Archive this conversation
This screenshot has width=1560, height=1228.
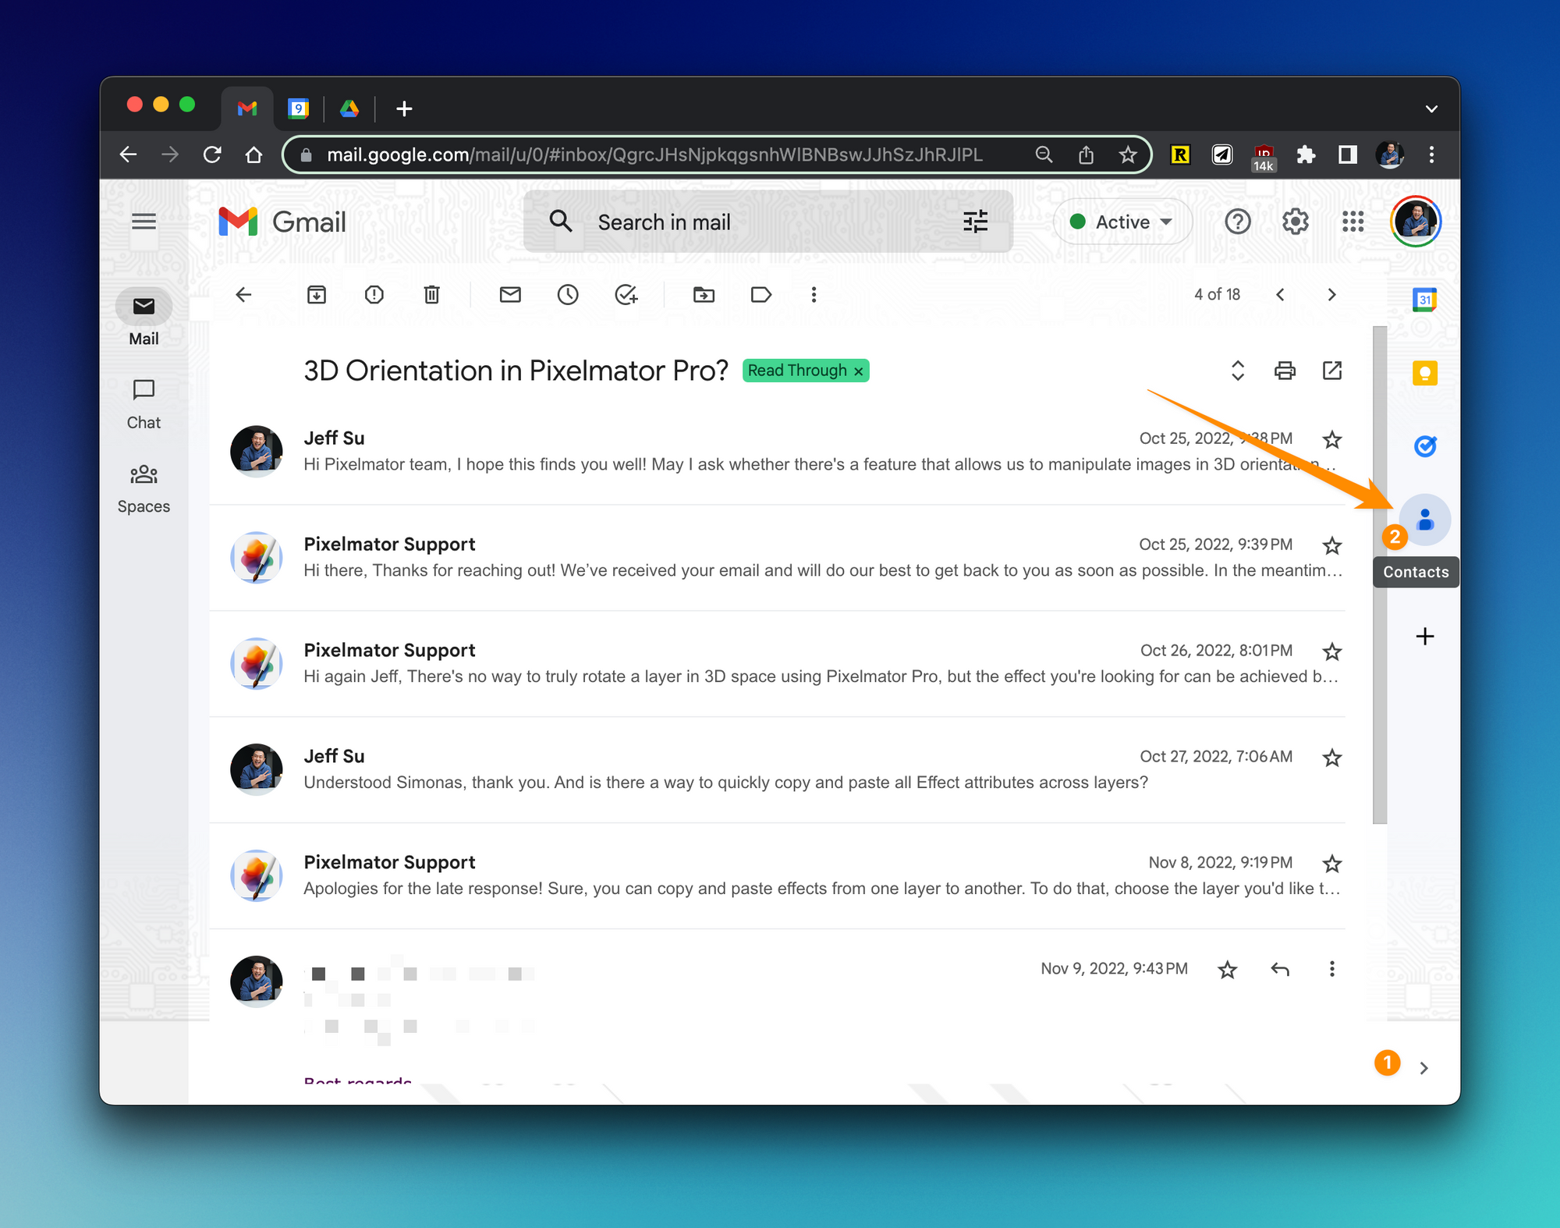317,294
